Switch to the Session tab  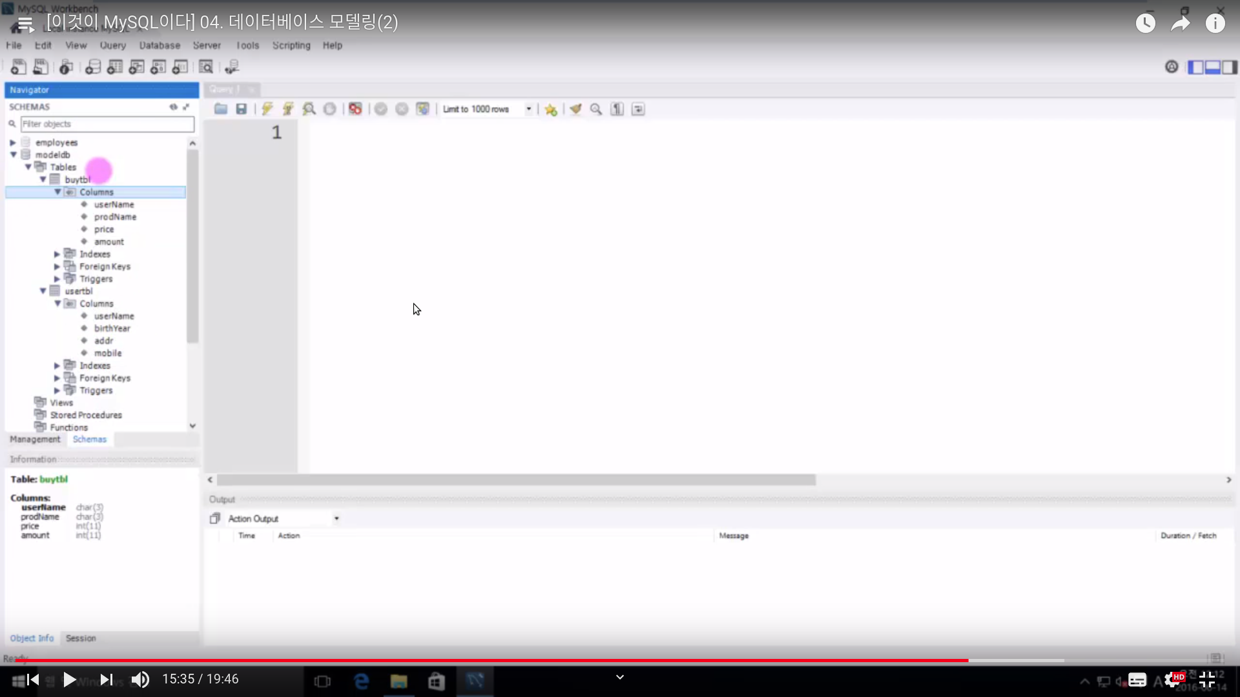(81, 638)
